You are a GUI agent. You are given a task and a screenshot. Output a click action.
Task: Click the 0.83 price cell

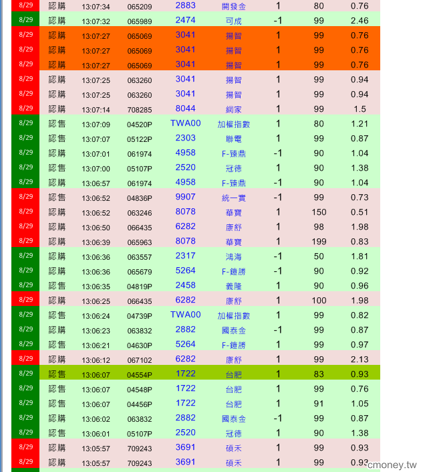click(x=360, y=242)
